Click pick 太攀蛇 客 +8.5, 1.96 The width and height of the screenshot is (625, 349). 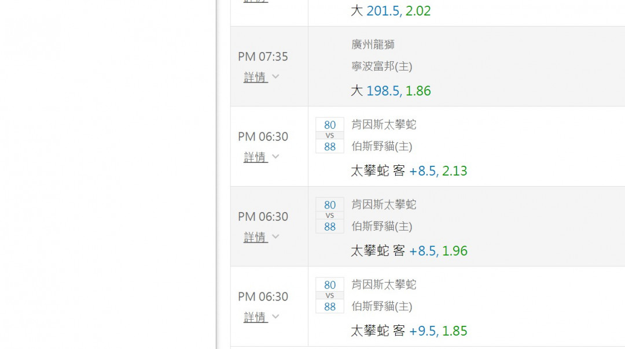(409, 251)
